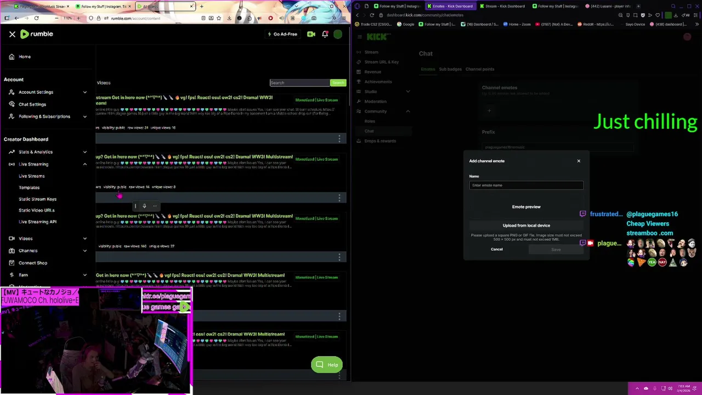Open Live Streams submenu item
Screen dimensions: 702x395
[x=32, y=176]
